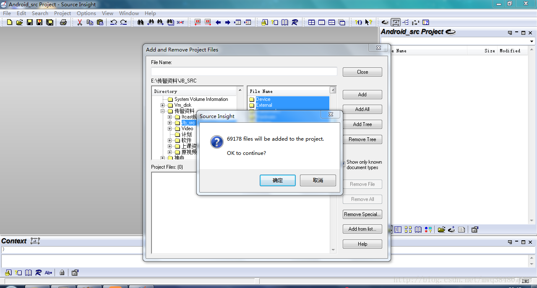Collapse the 传智资料 directory node
The width and height of the screenshot is (537, 288).
163,111
